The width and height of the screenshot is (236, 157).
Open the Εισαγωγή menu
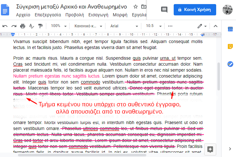point(98,15)
